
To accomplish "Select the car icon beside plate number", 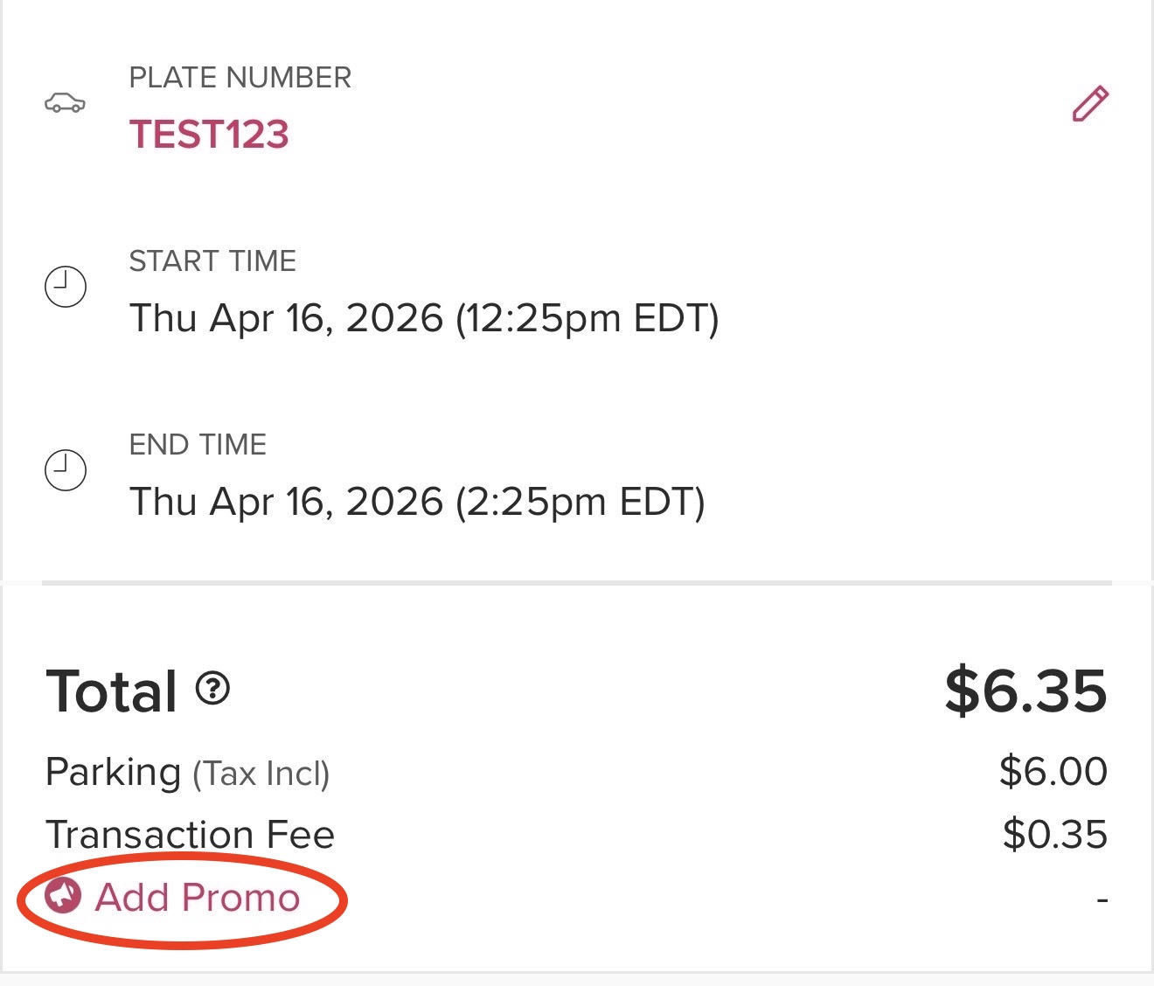I will click(x=66, y=103).
